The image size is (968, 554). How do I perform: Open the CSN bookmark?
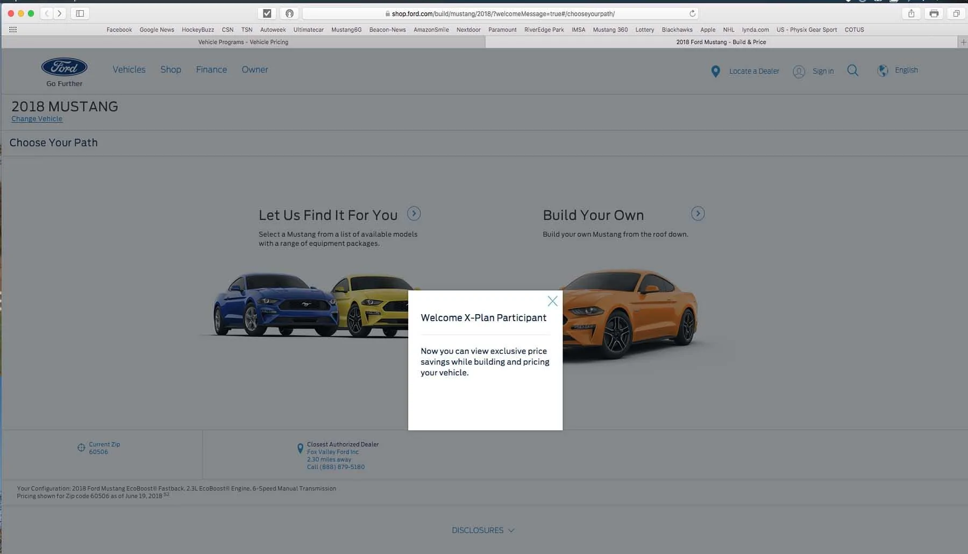pyautogui.click(x=227, y=30)
